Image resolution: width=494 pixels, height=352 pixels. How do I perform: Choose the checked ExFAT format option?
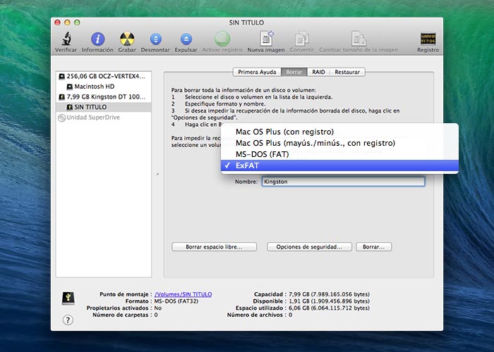339,165
